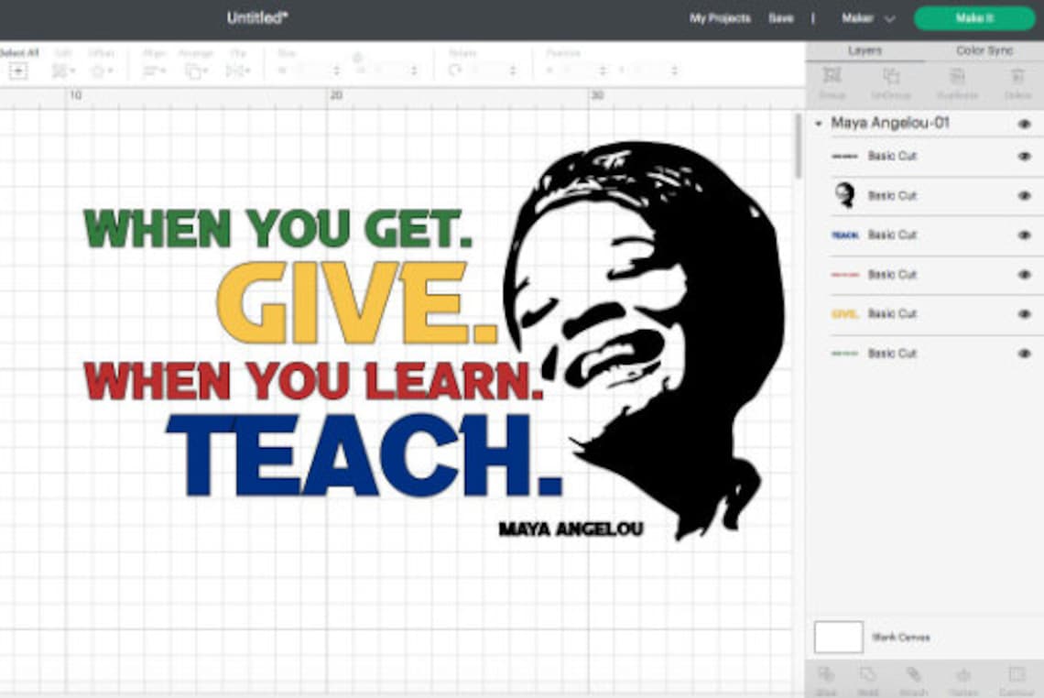Click the Delete icon in Layers panel

coord(1019,77)
